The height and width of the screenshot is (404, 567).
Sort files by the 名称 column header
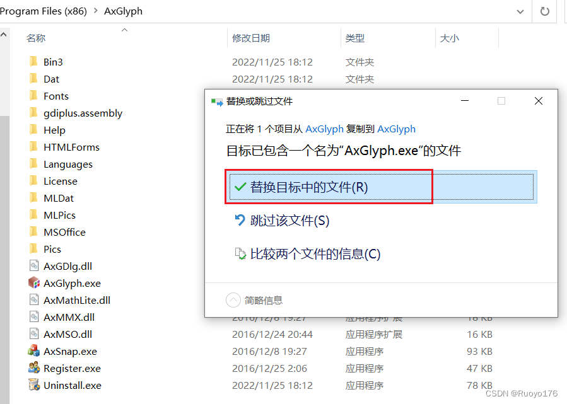[x=36, y=38]
